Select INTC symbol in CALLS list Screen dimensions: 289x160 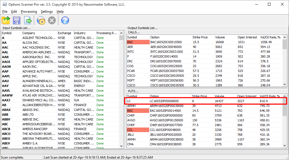[131, 52]
